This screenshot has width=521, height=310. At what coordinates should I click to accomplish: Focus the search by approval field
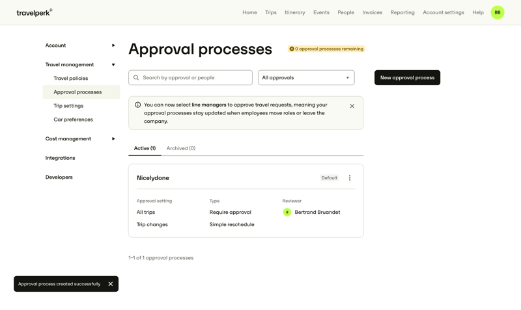195,78
